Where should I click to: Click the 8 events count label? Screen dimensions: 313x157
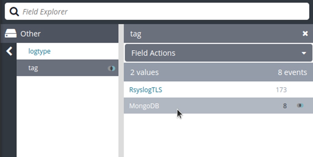click(x=292, y=72)
